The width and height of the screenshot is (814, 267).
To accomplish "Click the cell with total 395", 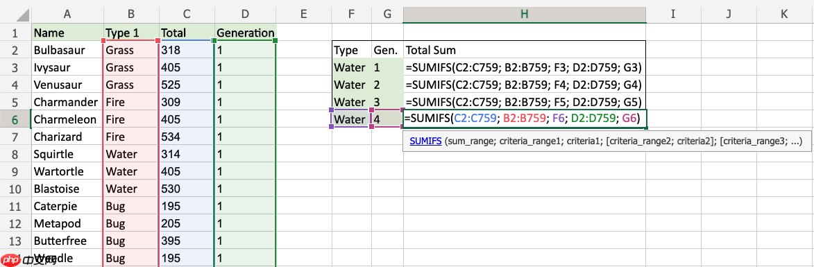I will pos(187,241).
